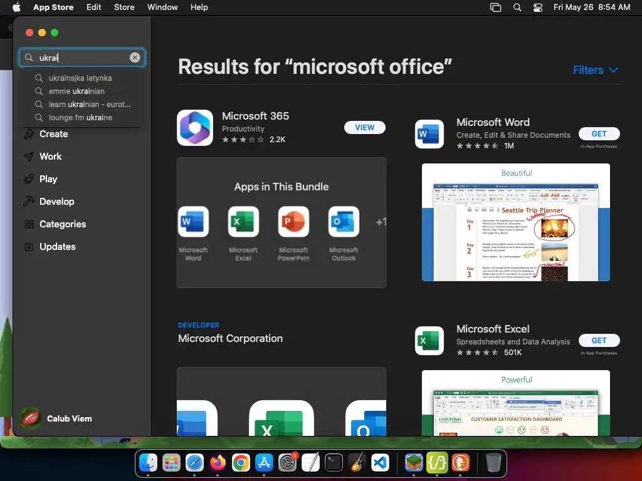Open Calub Viem account profile
The height and width of the screenshot is (481, 642).
click(56, 418)
